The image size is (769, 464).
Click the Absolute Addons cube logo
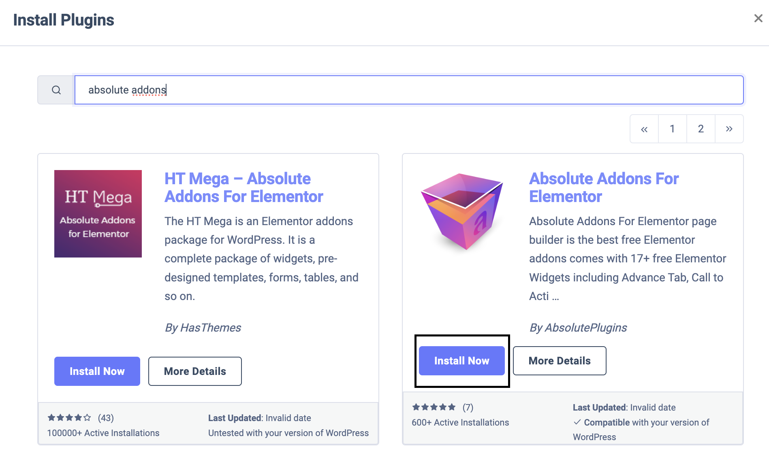(x=462, y=212)
